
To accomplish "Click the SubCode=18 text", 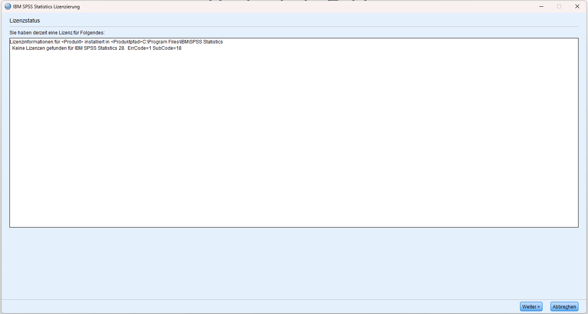I will (x=167, y=49).
